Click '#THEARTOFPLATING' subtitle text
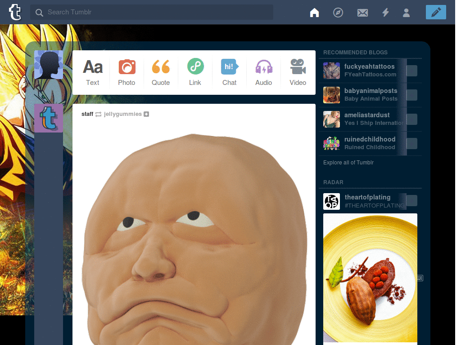The width and height of the screenshot is (461, 345). tap(375, 206)
